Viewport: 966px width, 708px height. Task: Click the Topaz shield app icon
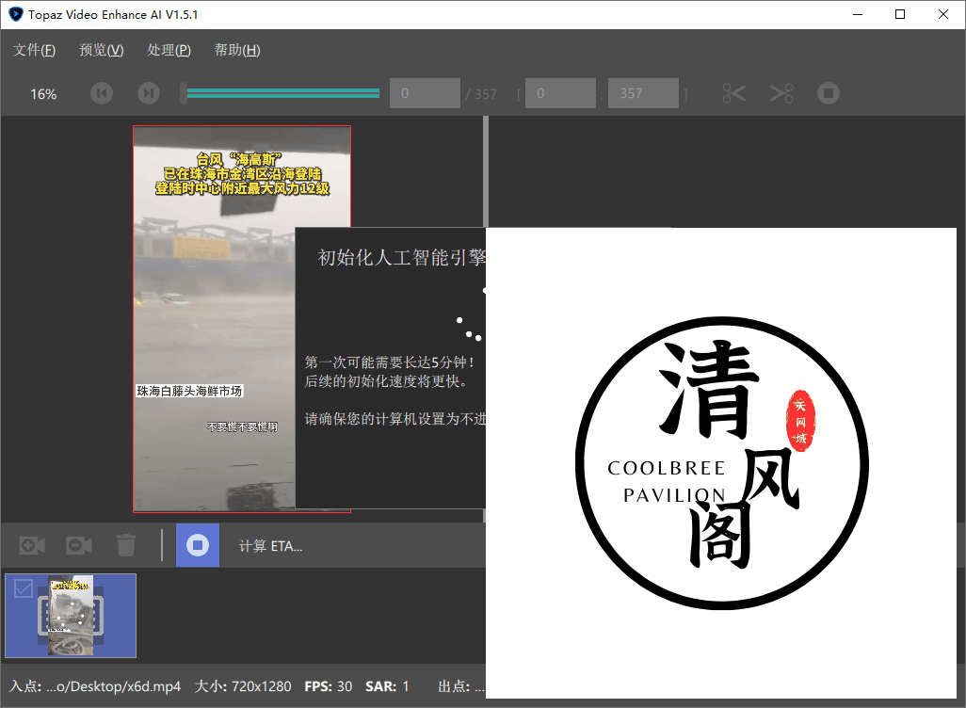point(15,14)
